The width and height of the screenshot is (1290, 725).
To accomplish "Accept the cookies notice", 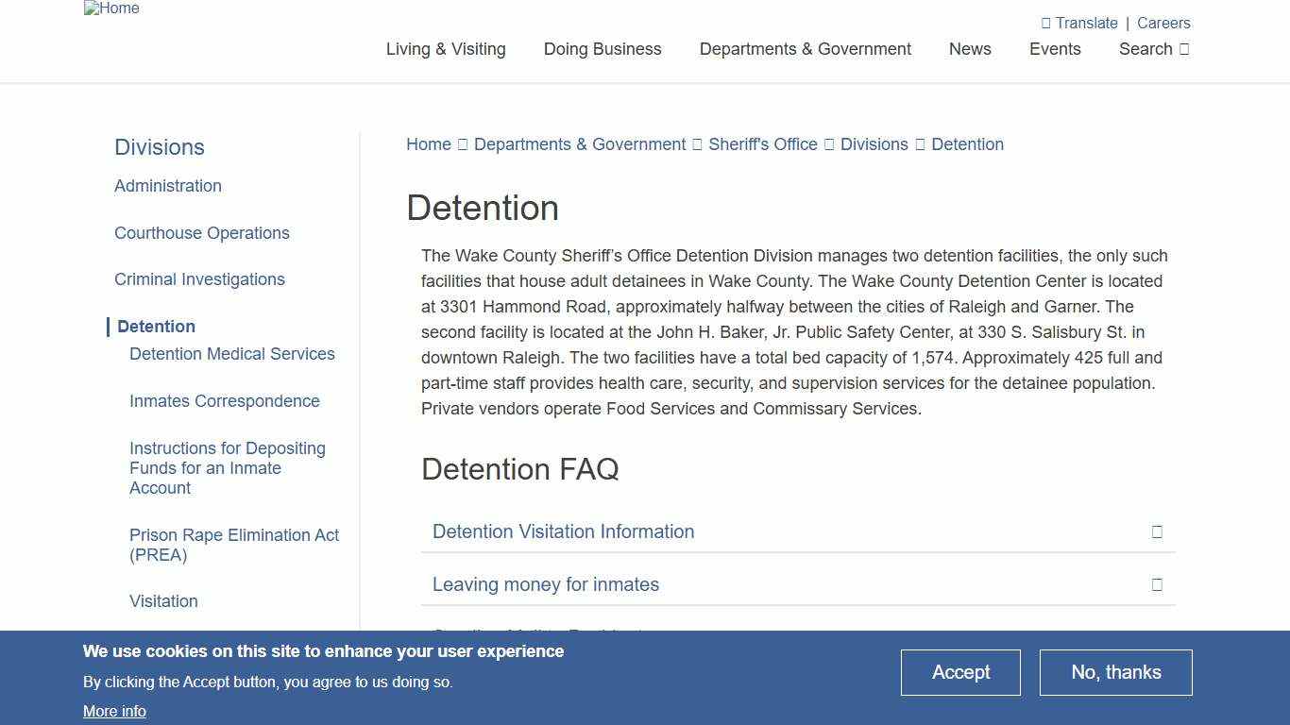I will [960, 672].
